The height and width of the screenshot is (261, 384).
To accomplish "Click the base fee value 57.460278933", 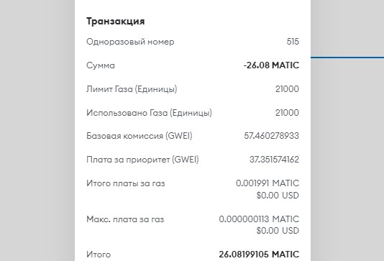I will tap(271, 136).
